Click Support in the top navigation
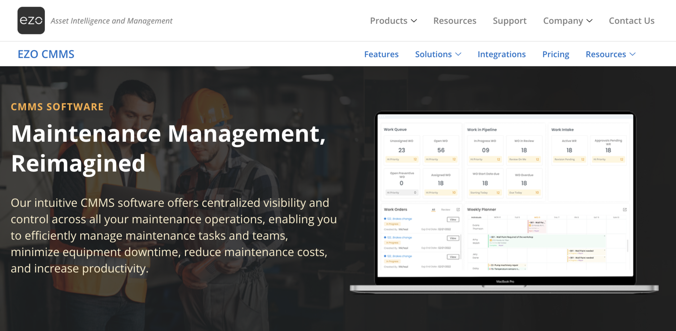Screen dimensions: 676x331 coord(509,20)
